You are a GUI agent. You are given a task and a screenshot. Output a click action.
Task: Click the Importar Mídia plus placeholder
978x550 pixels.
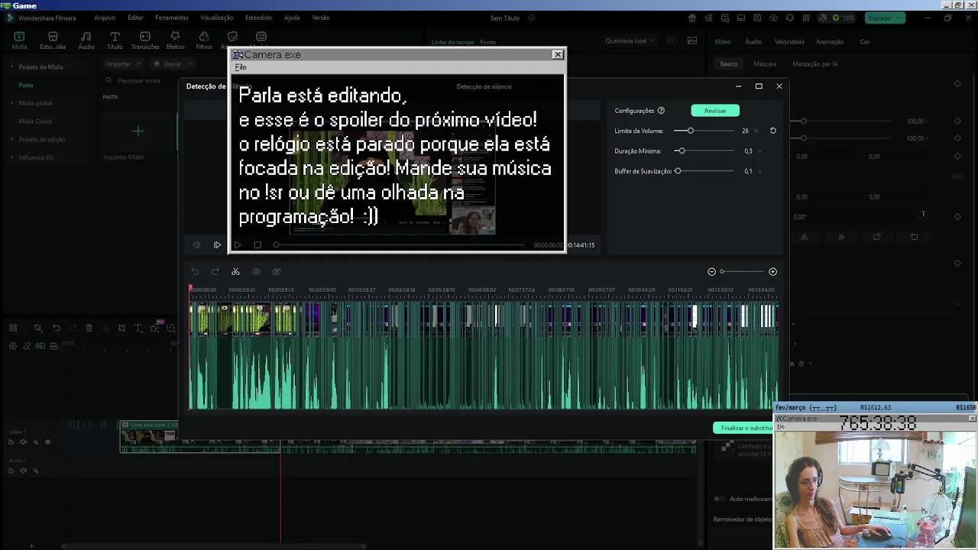coord(138,131)
